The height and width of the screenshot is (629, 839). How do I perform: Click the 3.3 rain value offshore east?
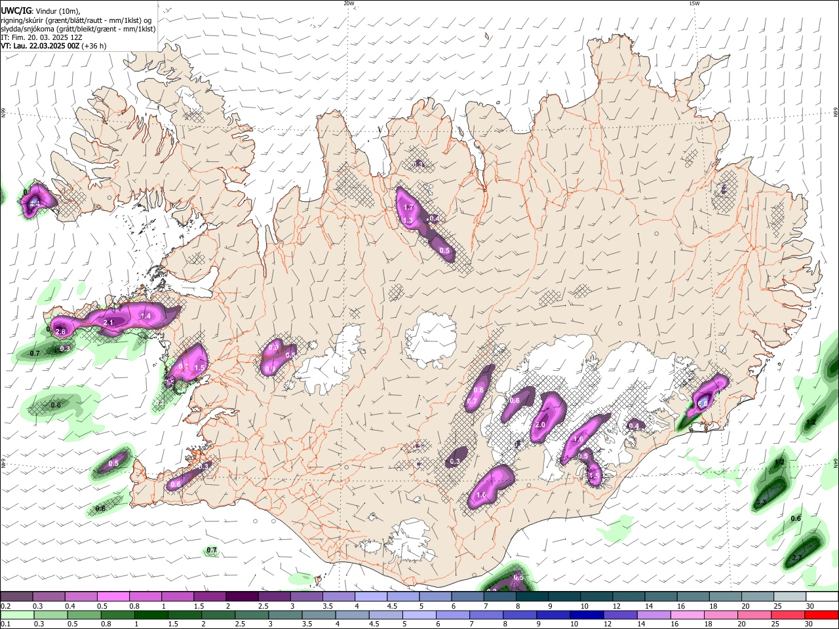tap(761, 503)
